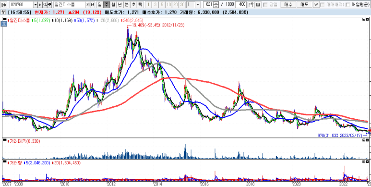This screenshot has width=371, height=187.
Task: Click the 관 related-stocks button
Action: click(x=49, y=4)
